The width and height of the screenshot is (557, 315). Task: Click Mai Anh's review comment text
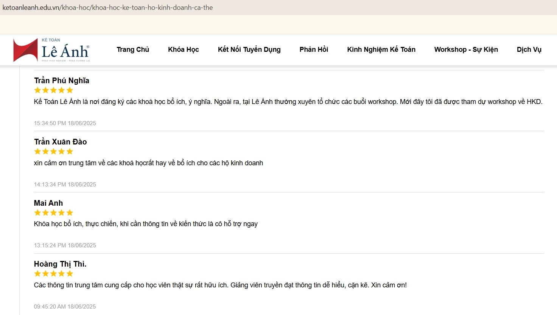pos(146,224)
